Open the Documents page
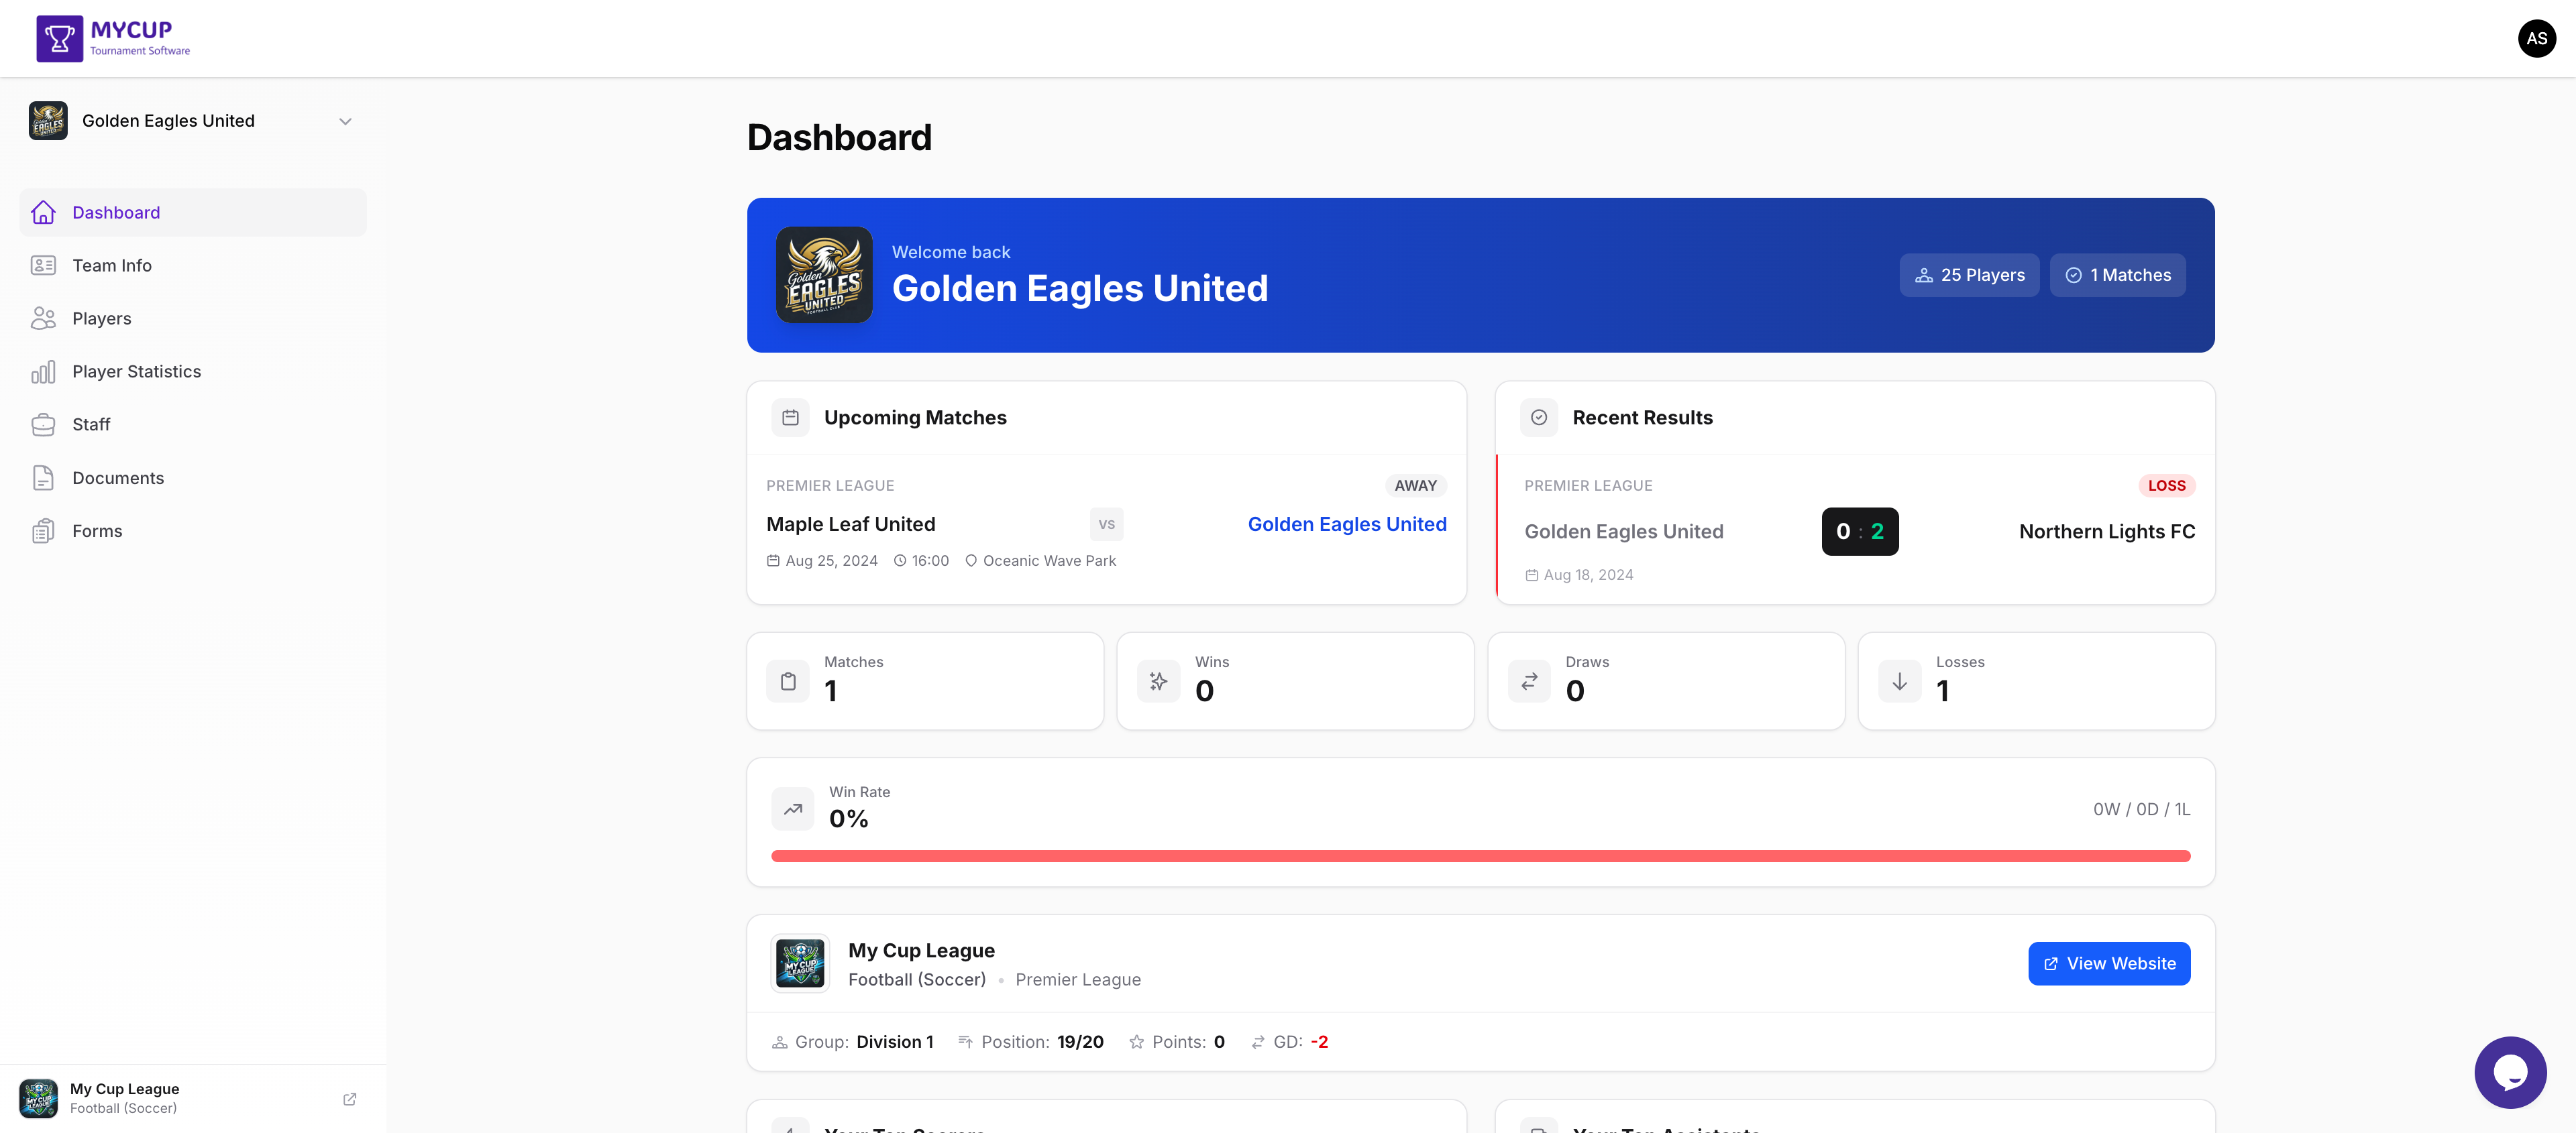The image size is (2576, 1133). tap(117, 477)
